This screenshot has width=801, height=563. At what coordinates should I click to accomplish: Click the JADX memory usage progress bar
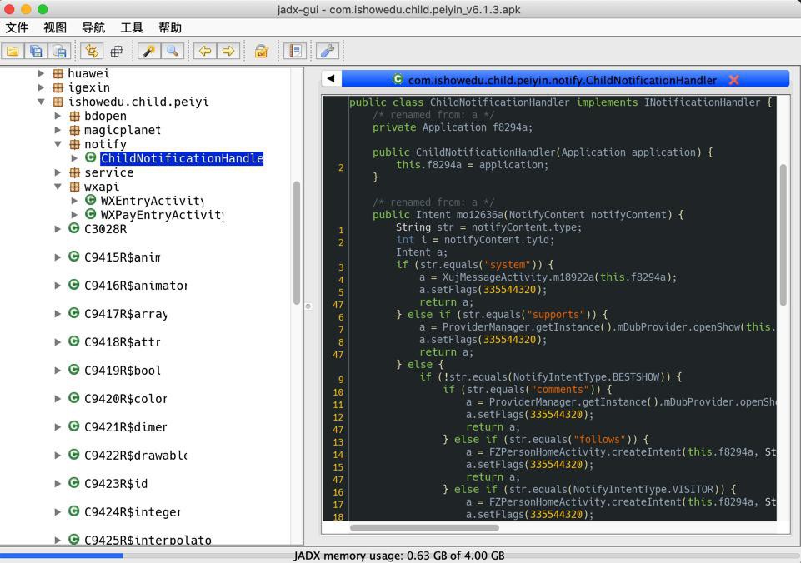pyautogui.click(x=400, y=556)
